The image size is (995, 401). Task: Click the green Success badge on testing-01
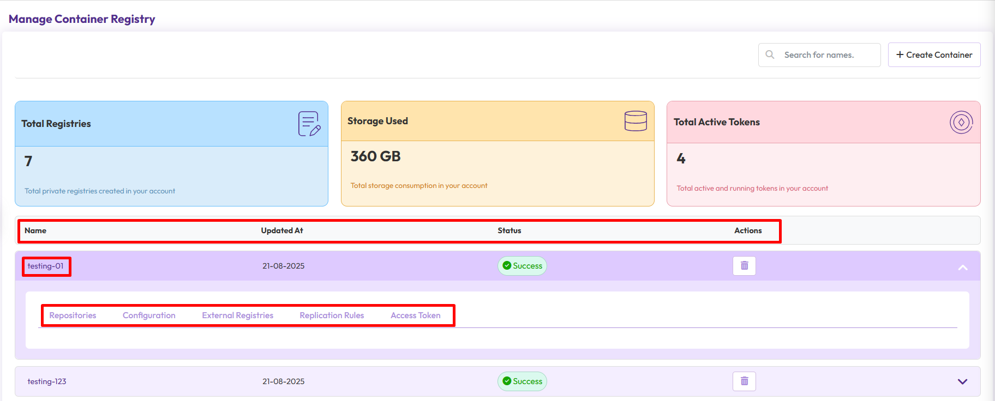tap(522, 266)
